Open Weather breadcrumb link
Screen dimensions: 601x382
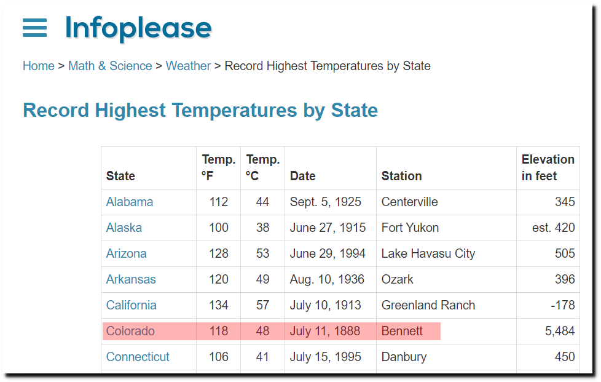coord(188,66)
